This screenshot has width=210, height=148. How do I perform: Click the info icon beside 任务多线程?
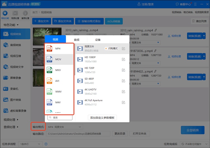(46, 144)
